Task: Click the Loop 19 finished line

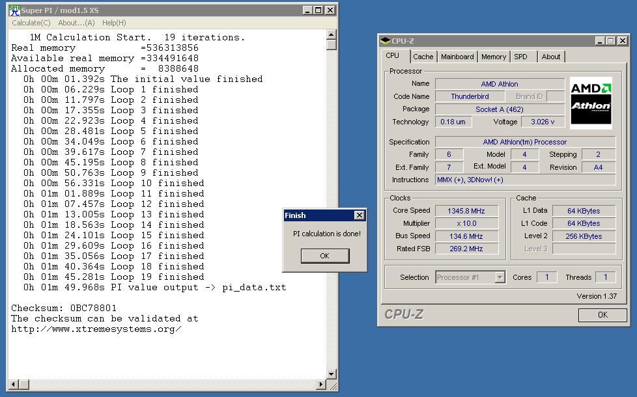Action: pyautogui.click(x=114, y=277)
